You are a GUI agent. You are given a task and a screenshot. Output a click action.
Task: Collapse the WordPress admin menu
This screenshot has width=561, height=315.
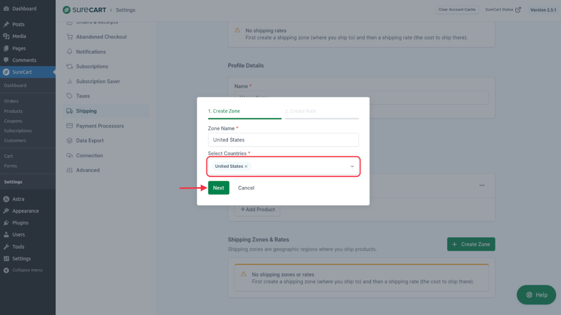[x=27, y=270]
